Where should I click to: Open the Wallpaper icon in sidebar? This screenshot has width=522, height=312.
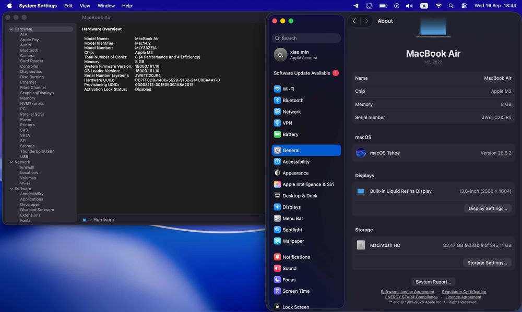click(x=277, y=241)
